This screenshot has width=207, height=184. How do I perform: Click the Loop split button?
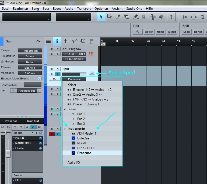pos(186,32)
